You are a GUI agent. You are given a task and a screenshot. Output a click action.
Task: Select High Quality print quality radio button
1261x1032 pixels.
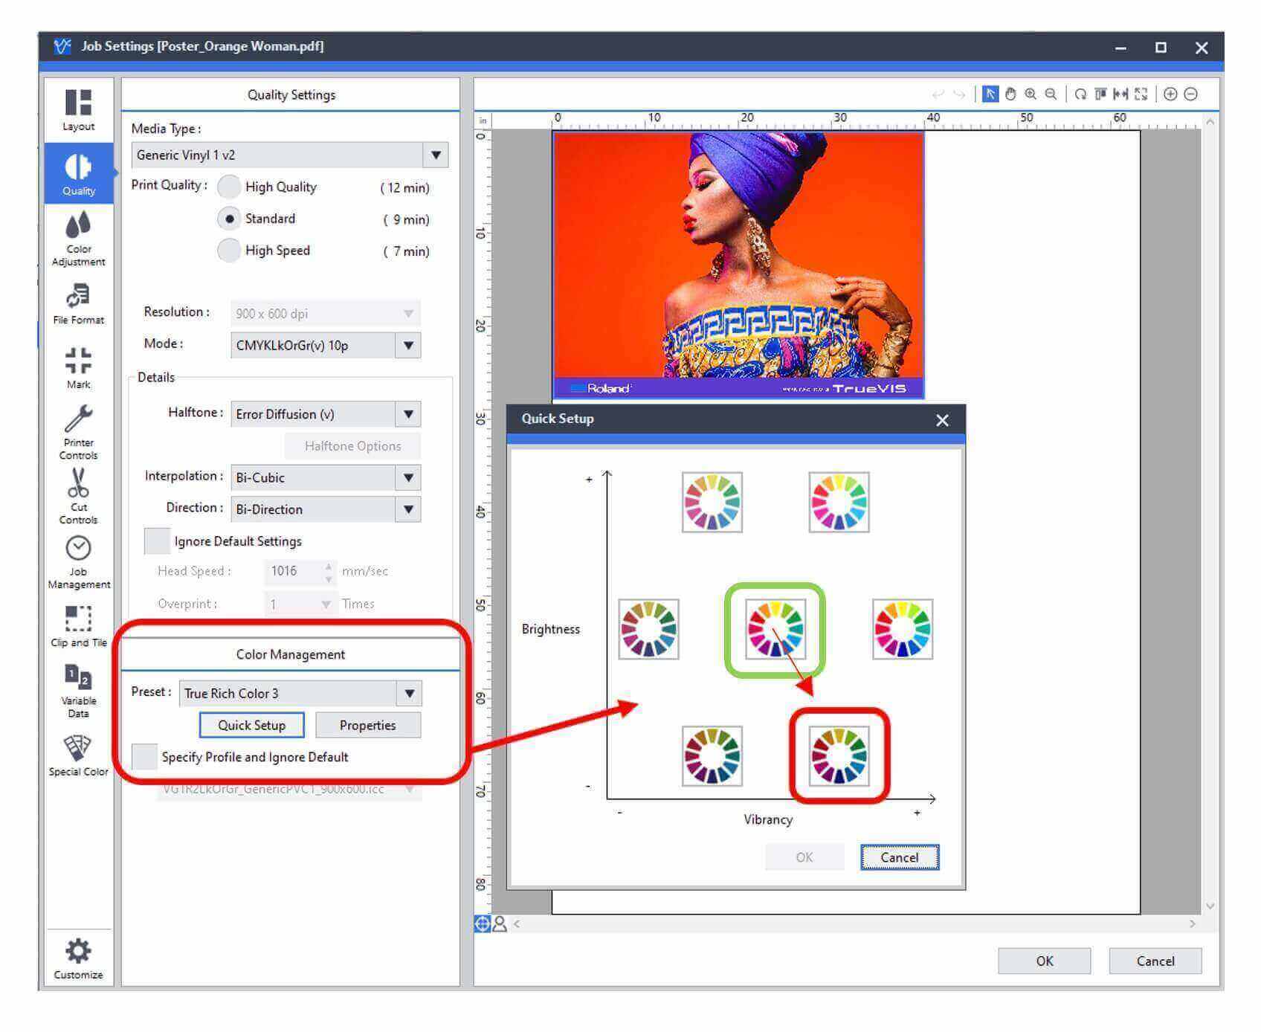229,187
